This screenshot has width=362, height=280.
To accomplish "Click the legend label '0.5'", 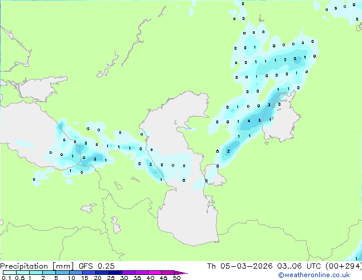I will [19, 278].
